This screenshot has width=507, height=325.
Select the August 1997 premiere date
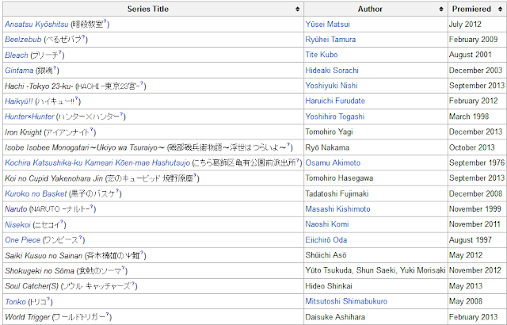point(470,240)
